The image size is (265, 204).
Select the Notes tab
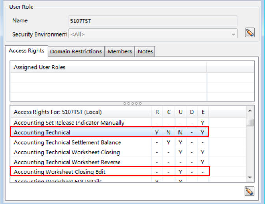(x=145, y=51)
